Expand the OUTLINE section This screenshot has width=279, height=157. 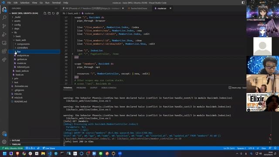pyautogui.click(x=34, y=140)
